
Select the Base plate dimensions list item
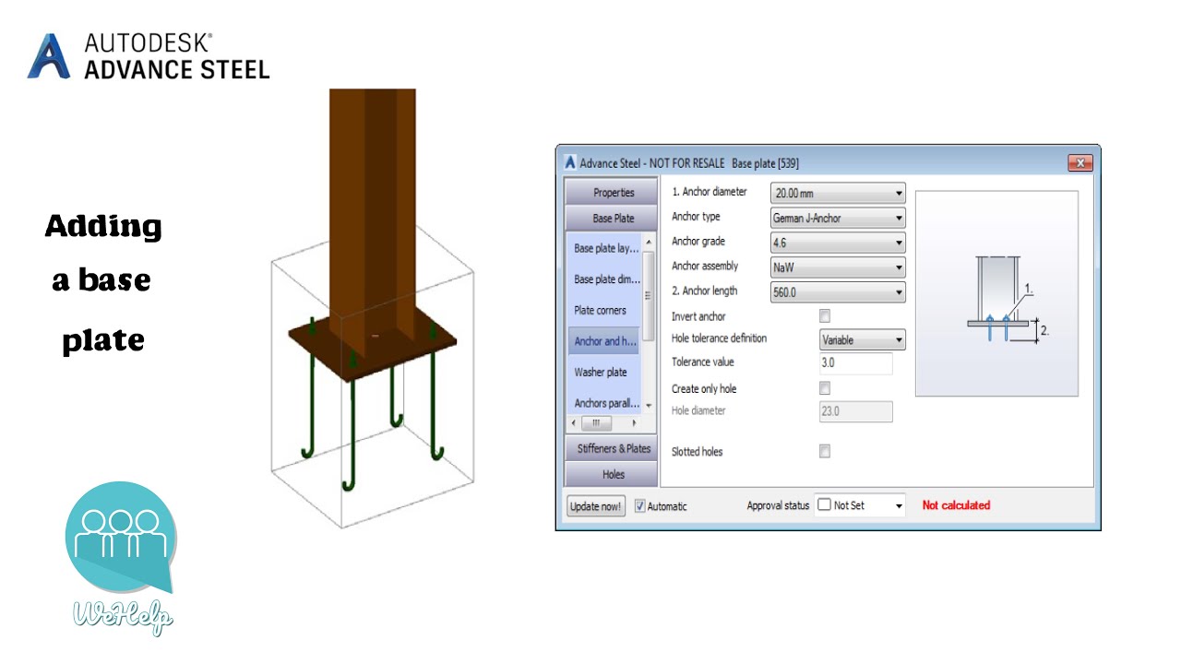coord(604,279)
